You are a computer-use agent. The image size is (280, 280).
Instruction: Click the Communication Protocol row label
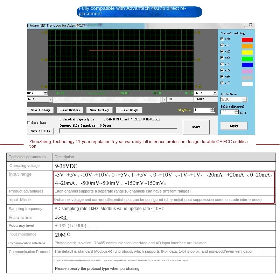point(29,252)
